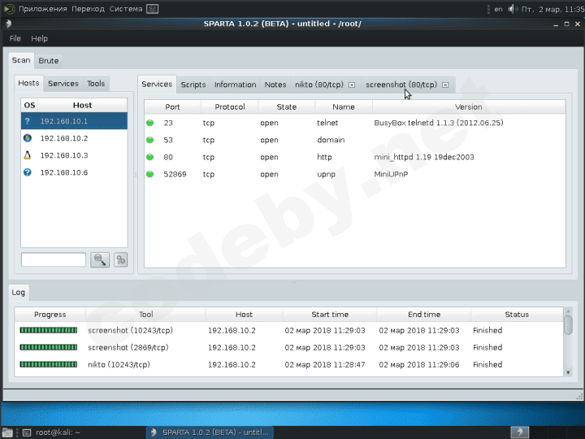585x439 pixels.
Task: Click the magnifier search button under host list
Action: point(100,260)
